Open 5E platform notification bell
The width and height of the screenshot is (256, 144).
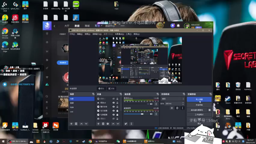[x=173, y=26]
